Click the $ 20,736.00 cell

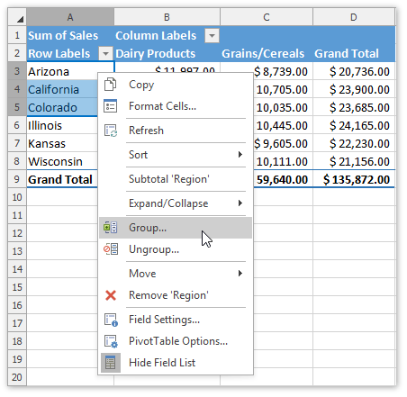(x=354, y=71)
